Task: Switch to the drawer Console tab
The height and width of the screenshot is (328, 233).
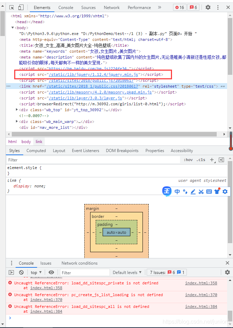Action: point(26,263)
